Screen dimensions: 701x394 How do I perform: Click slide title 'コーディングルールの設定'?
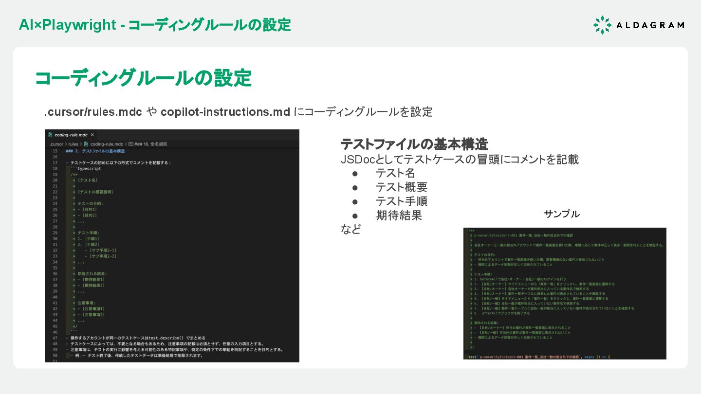pyautogui.click(x=143, y=78)
